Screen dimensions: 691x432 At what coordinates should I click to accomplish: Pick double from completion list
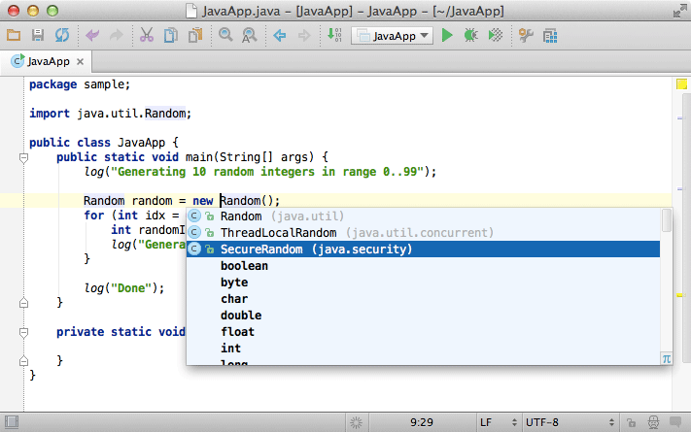pyautogui.click(x=423, y=316)
